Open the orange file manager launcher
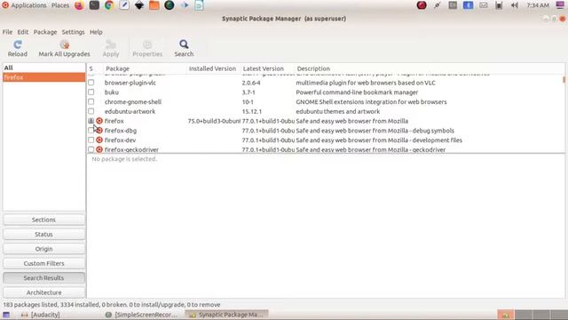The height and width of the screenshot is (320, 568). (x=154, y=5)
